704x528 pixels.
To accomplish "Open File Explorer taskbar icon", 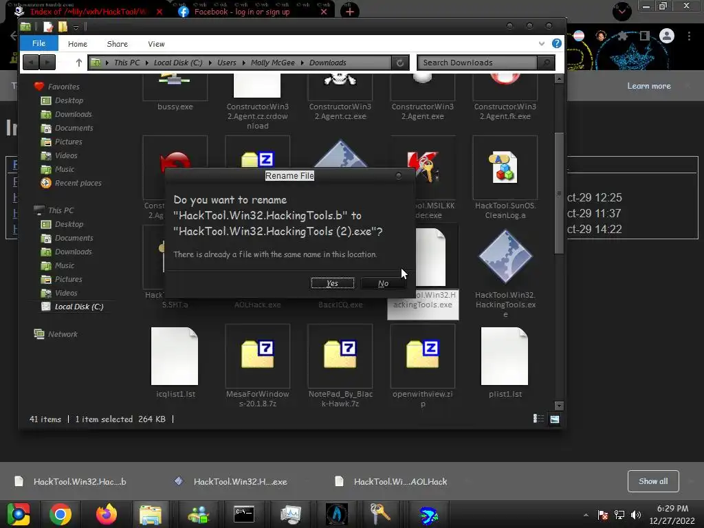I will tap(151, 514).
